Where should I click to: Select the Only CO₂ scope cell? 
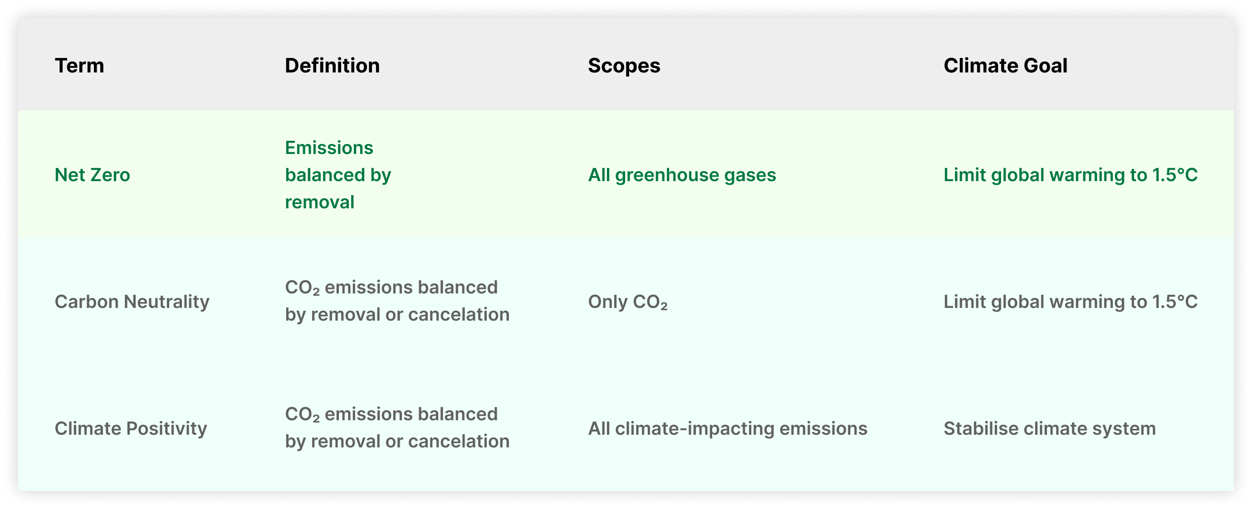[627, 302]
